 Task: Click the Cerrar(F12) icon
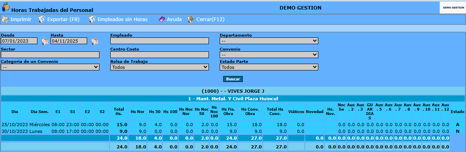click(191, 19)
